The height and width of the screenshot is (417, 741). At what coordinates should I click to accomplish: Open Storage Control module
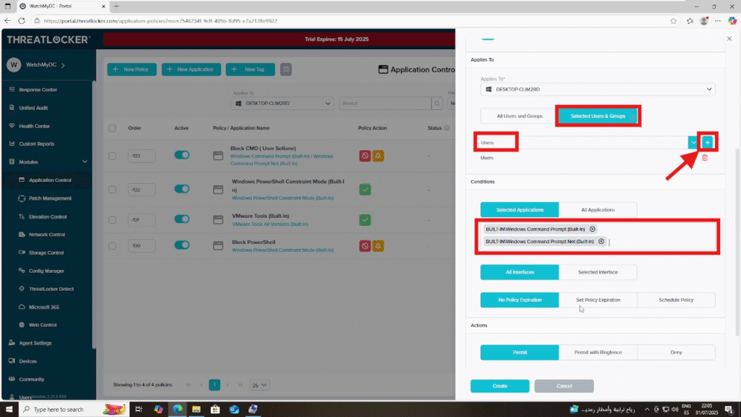pos(46,253)
